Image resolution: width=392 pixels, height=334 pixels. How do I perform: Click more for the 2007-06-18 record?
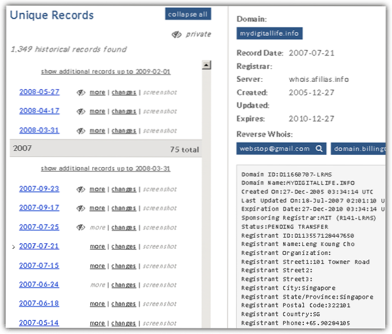[97, 304]
